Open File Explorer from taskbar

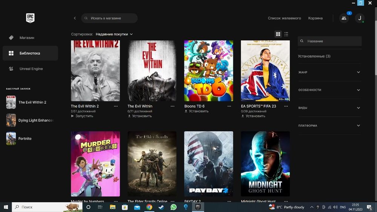point(112,207)
